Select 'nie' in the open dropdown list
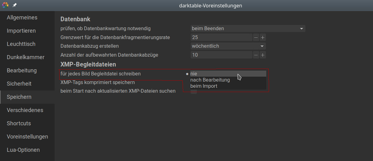 click(228, 74)
